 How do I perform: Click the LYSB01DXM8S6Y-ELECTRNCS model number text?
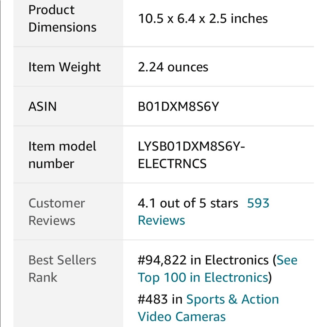[x=191, y=155]
